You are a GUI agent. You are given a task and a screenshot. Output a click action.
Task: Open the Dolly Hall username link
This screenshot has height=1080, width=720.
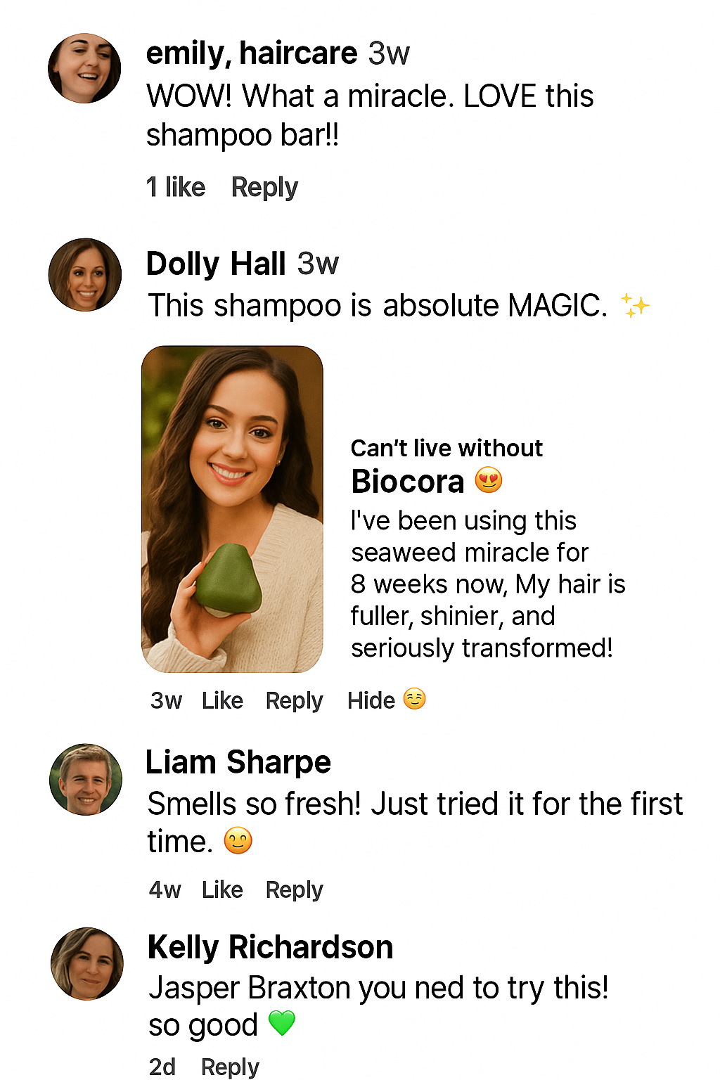pos(216,264)
